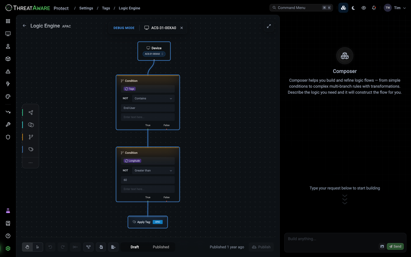The width and height of the screenshot is (411, 257).
Task: Open the Greater than operator dropdown
Action: (x=153, y=170)
